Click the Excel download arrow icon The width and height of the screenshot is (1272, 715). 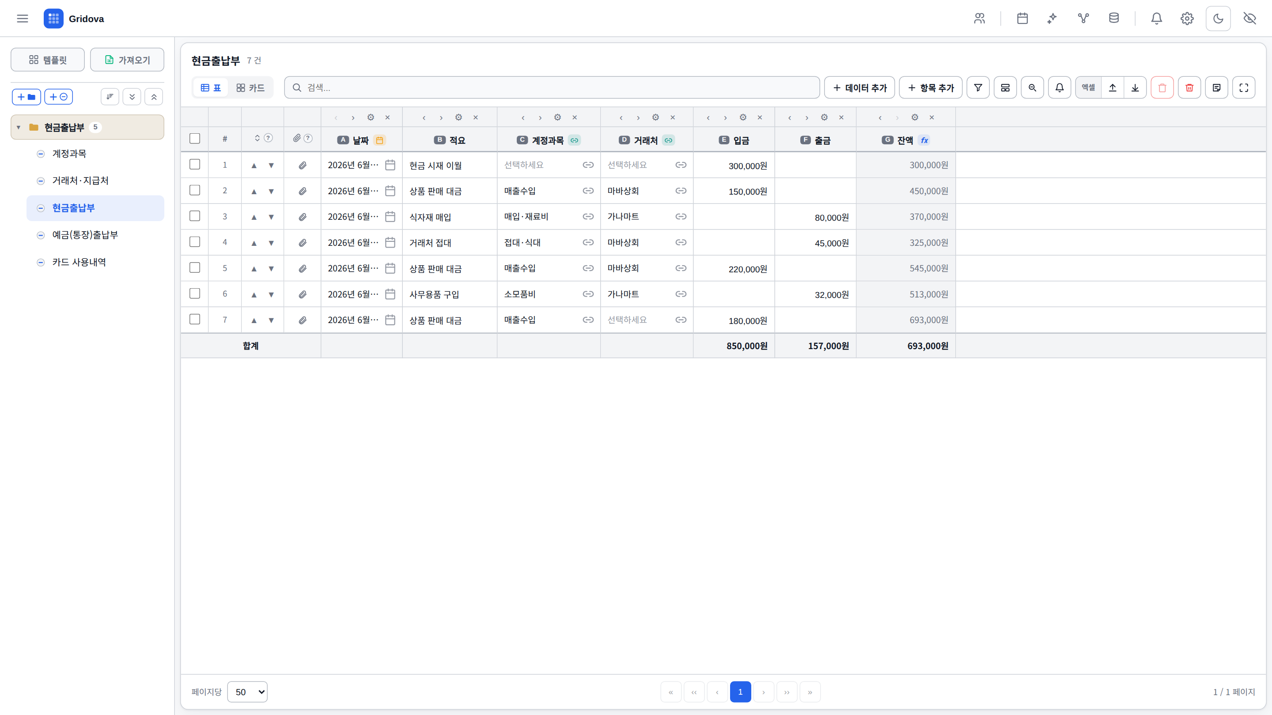coord(1135,88)
